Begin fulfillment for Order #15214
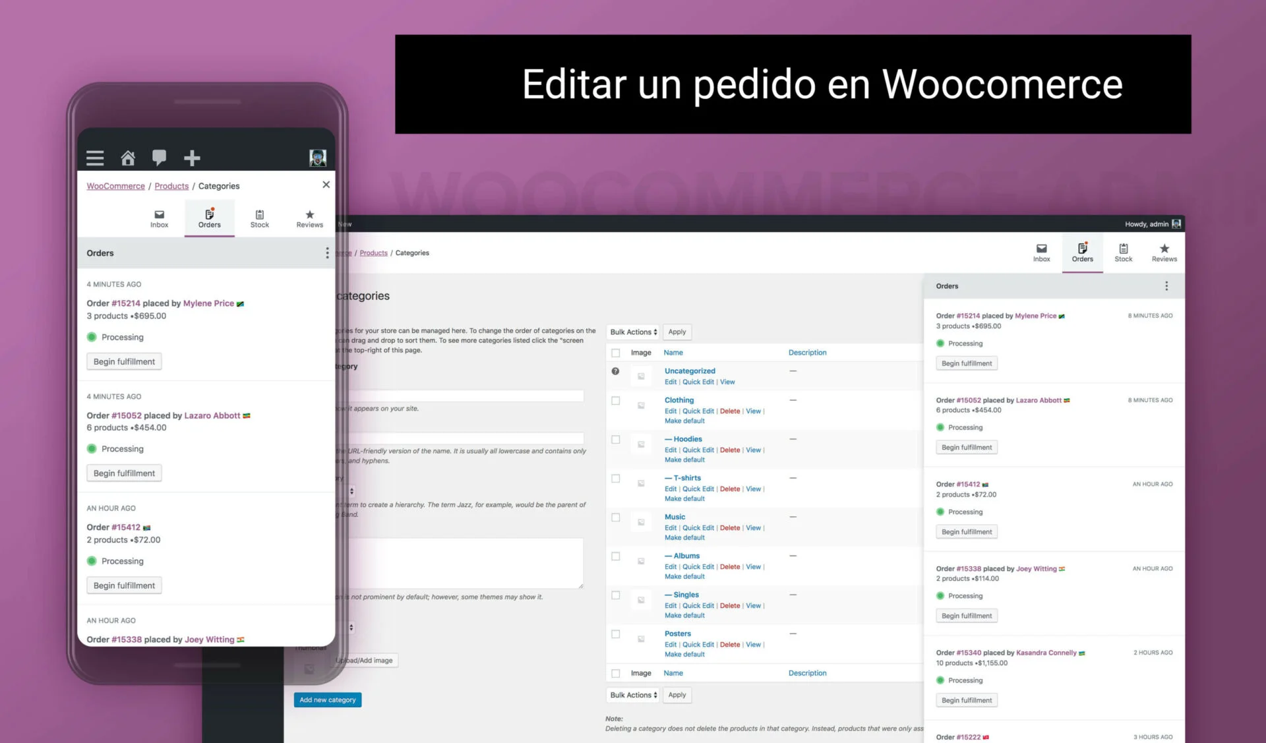1266x743 pixels. 123,361
